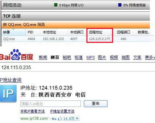Select remote port 446

[123, 39]
